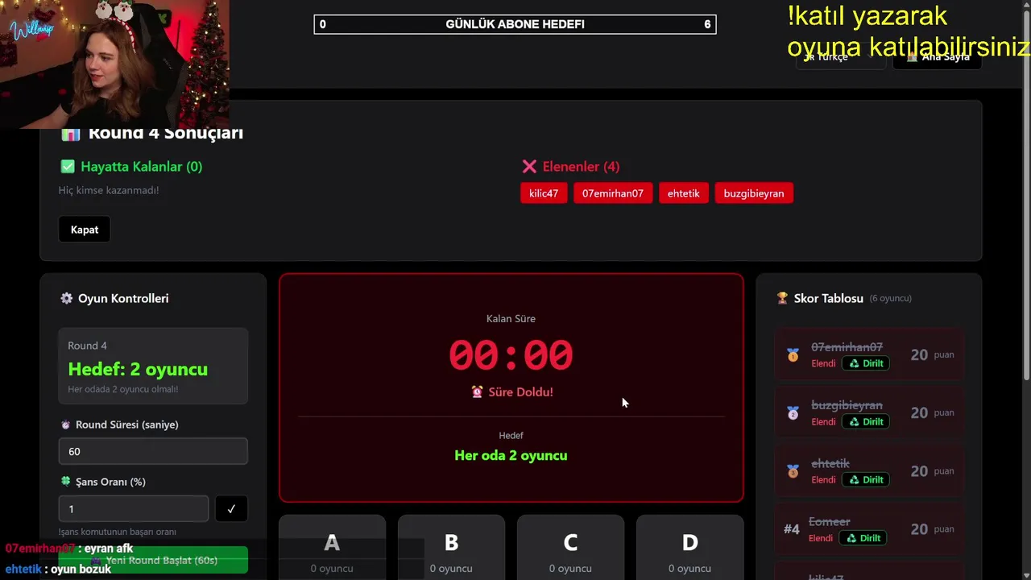The image size is (1031, 580).
Task: Click the alarm clock icon by Süre Doldu
Action: pos(478,391)
